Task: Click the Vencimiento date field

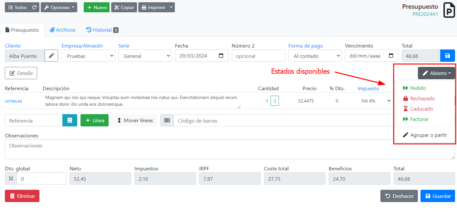Action: click(x=372, y=56)
